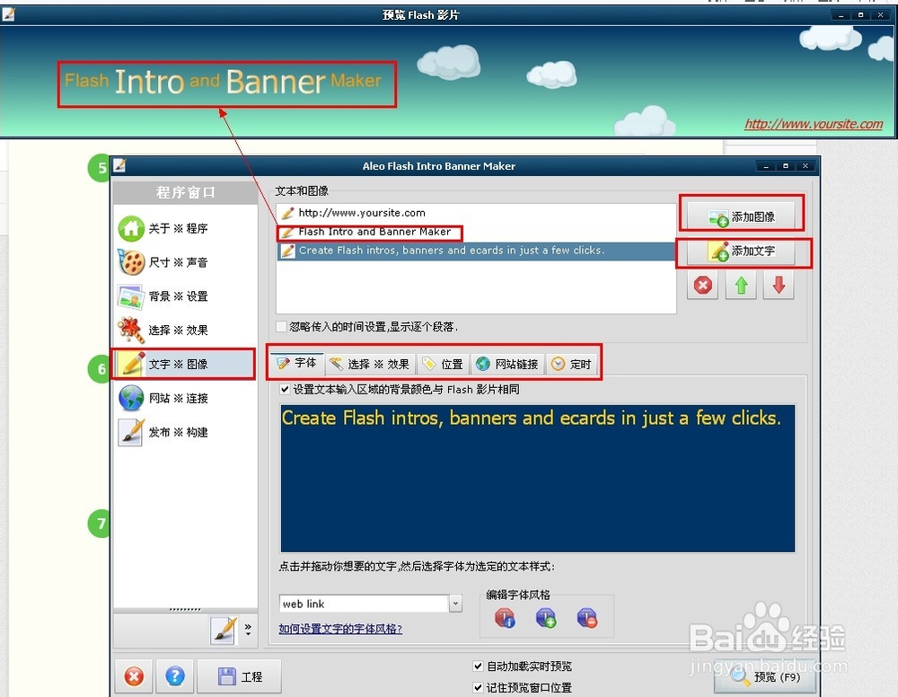Open 网站 ※ 连接 sidebar page
The image size is (898, 697).
tap(185, 398)
